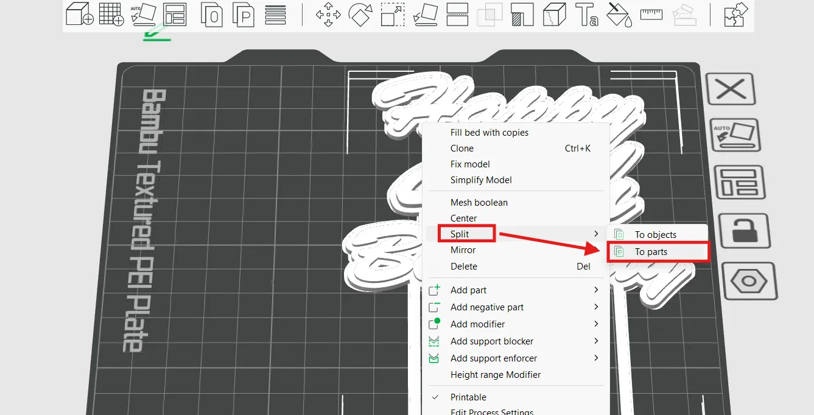This screenshot has width=814, height=415.
Task: Click the Add model cube icon
Action: click(79, 14)
